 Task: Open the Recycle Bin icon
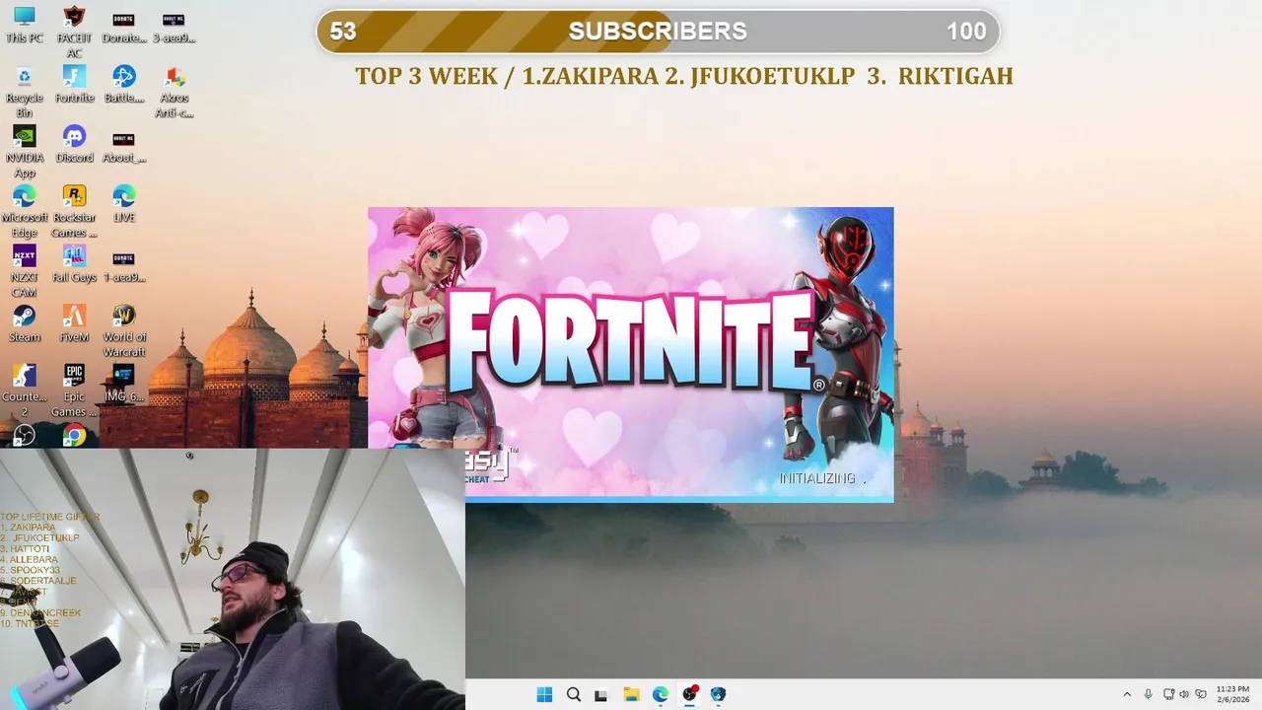[x=25, y=92]
